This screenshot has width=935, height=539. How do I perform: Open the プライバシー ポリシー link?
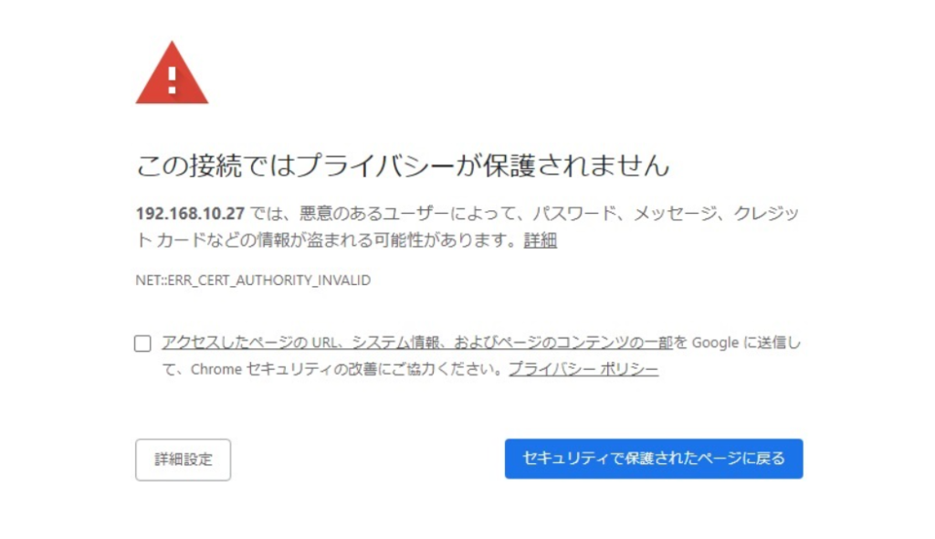pos(583,369)
